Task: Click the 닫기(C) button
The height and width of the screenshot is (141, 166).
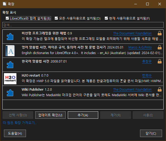Action: click(x=151, y=133)
